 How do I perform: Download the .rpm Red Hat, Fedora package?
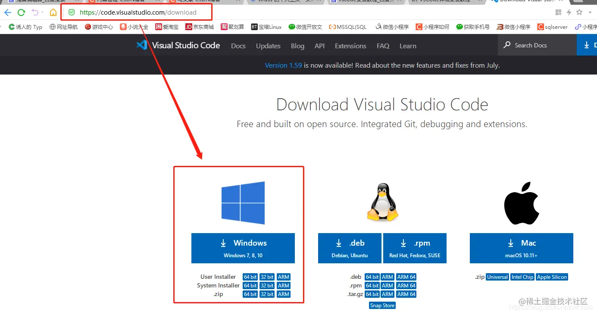(415, 248)
